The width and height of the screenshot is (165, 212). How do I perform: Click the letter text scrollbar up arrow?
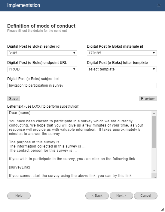[x=154, y=113]
